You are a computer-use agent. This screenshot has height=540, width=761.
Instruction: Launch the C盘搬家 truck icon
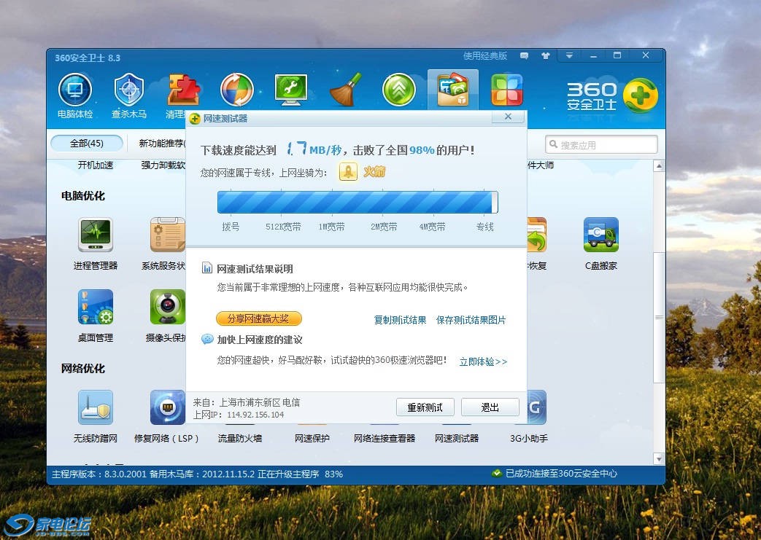click(600, 235)
